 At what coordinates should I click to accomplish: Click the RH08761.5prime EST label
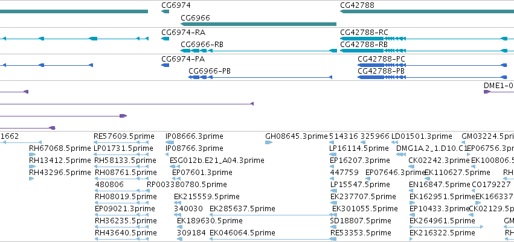click(x=125, y=172)
